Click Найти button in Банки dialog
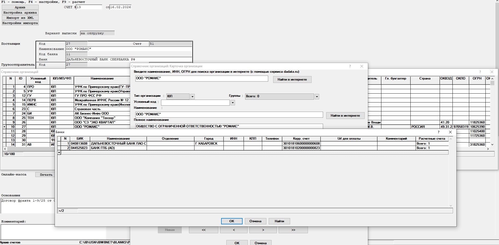This screenshot has height=245, width=499. [279, 221]
